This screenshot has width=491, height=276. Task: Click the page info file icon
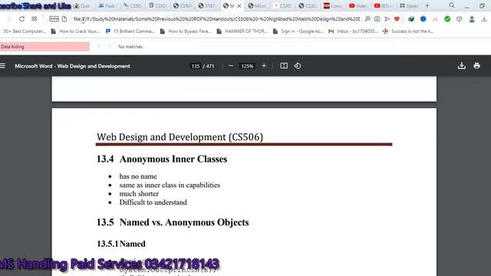[x=64, y=18]
